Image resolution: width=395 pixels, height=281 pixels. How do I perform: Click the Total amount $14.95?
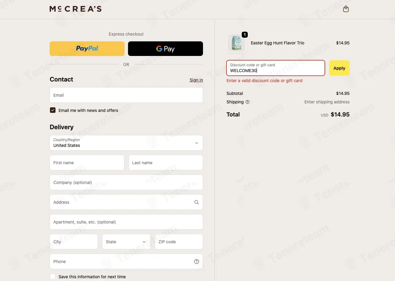pos(340,115)
